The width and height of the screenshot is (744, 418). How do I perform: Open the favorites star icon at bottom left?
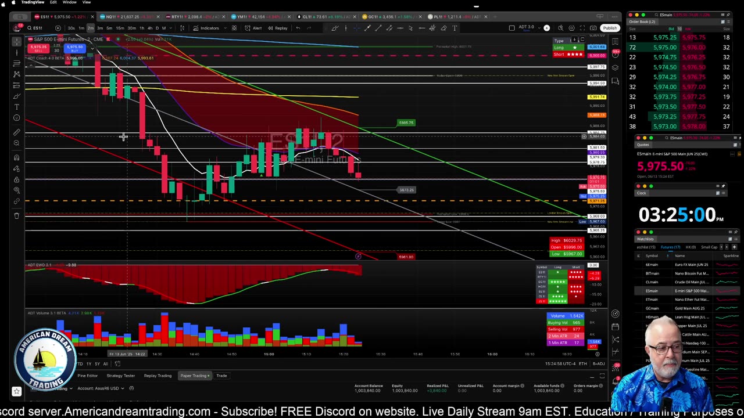tap(16, 392)
